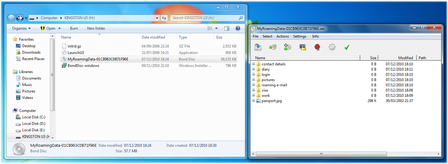Click the Computer breadcrumb in address bar
Image resolution: width=448 pixels, height=164 pixels.
tap(49, 18)
